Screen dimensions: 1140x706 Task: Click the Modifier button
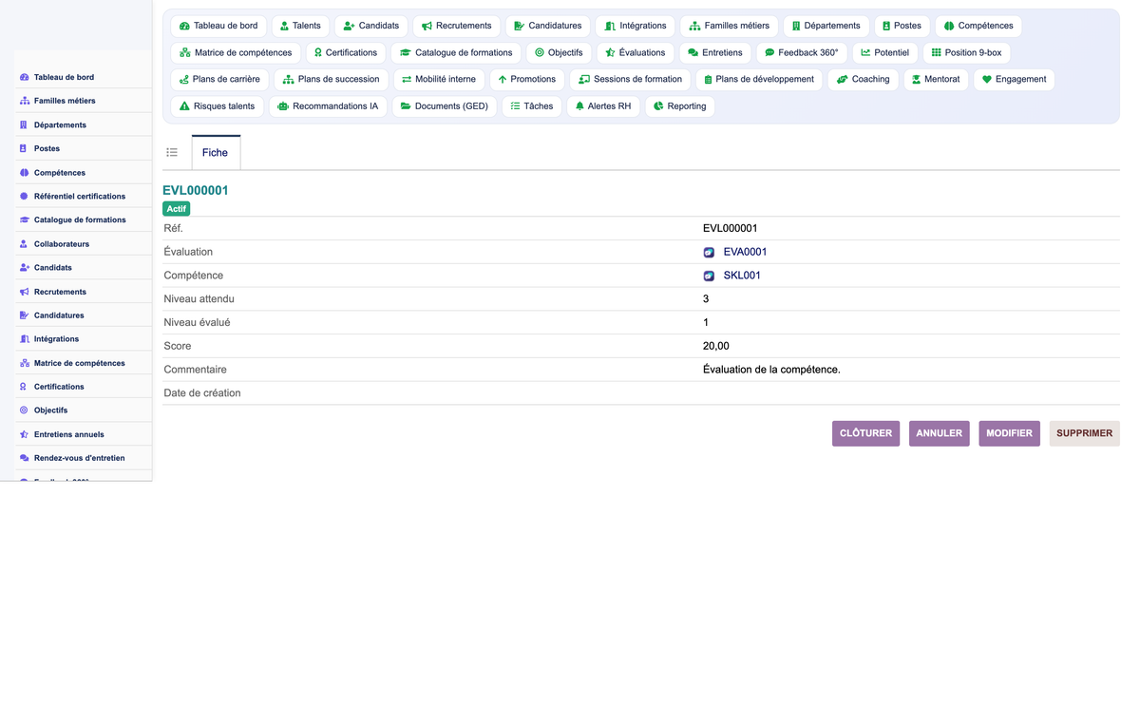tap(1009, 433)
